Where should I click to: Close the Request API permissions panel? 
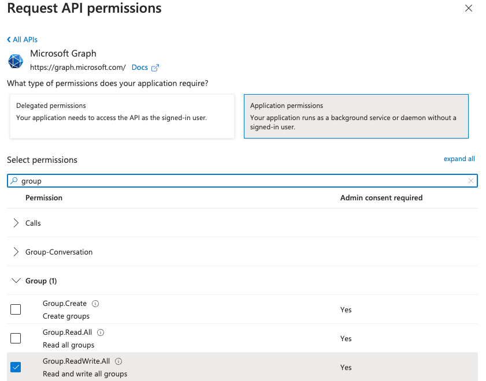[468, 8]
